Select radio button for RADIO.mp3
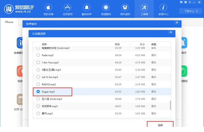This screenshot has width=204, height=132. [38, 84]
